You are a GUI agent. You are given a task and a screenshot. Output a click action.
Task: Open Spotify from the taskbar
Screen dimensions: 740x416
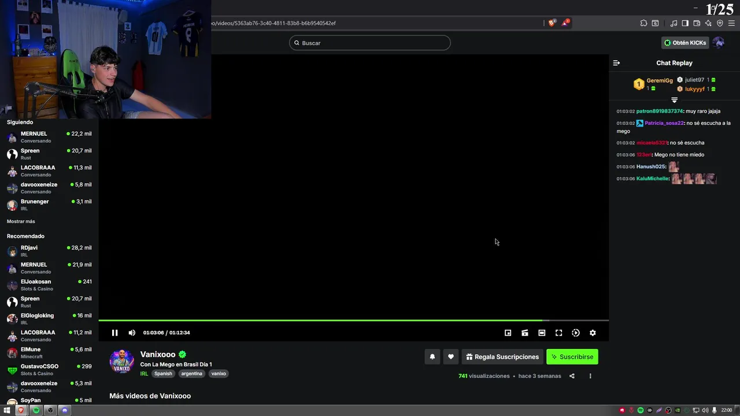click(36, 410)
